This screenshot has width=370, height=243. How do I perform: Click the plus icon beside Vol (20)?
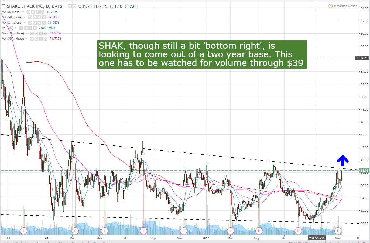coord(30,28)
